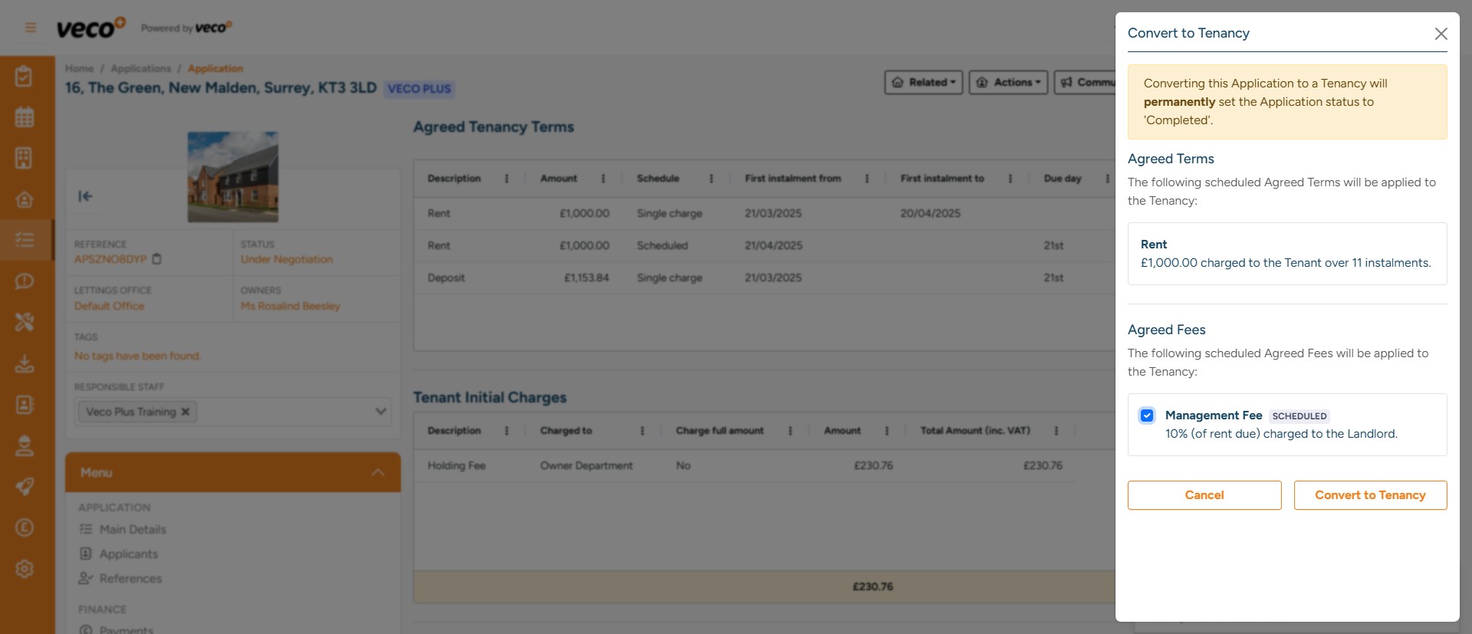Open the applications checklist sidebar icon
This screenshot has width=1472, height=634.
(25, 240)
